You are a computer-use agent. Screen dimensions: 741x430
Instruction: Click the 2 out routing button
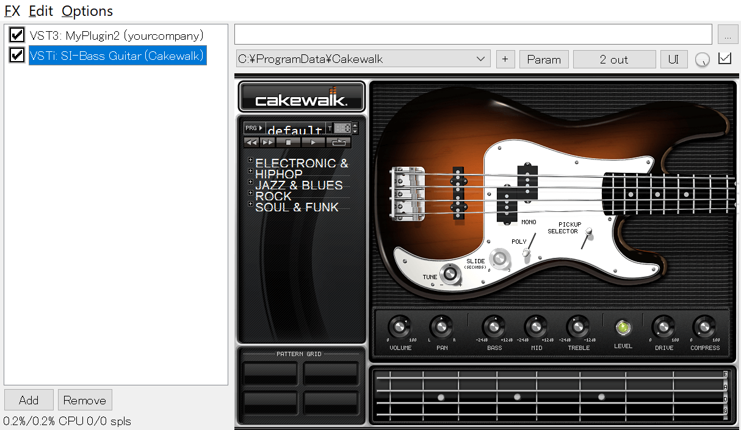pos(614,59)
